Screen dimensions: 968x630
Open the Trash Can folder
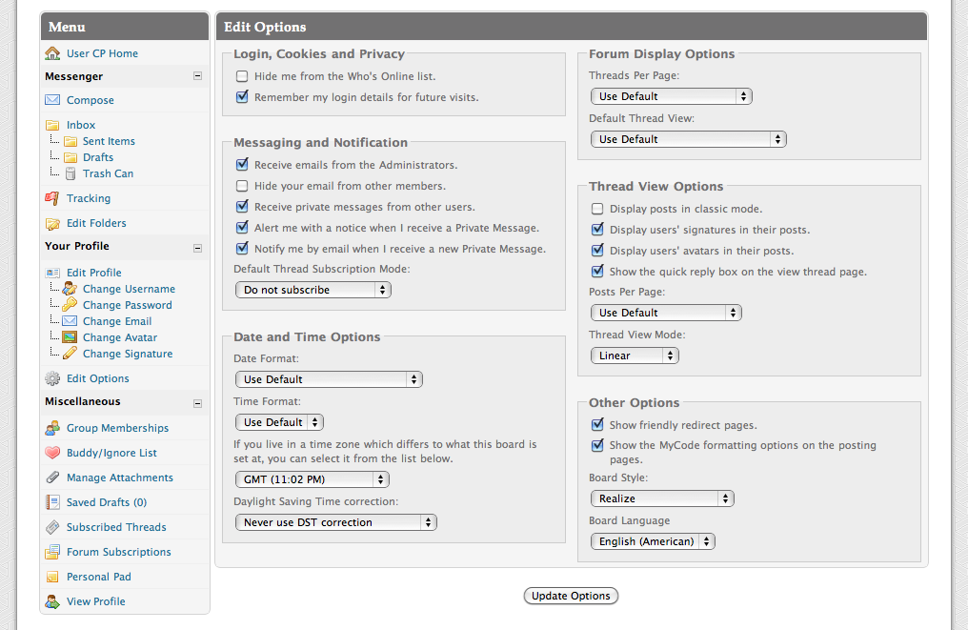[x=108, y=173]
